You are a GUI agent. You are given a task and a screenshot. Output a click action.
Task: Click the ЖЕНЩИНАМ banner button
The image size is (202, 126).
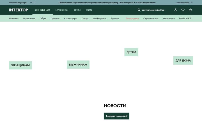coord(20,65)
